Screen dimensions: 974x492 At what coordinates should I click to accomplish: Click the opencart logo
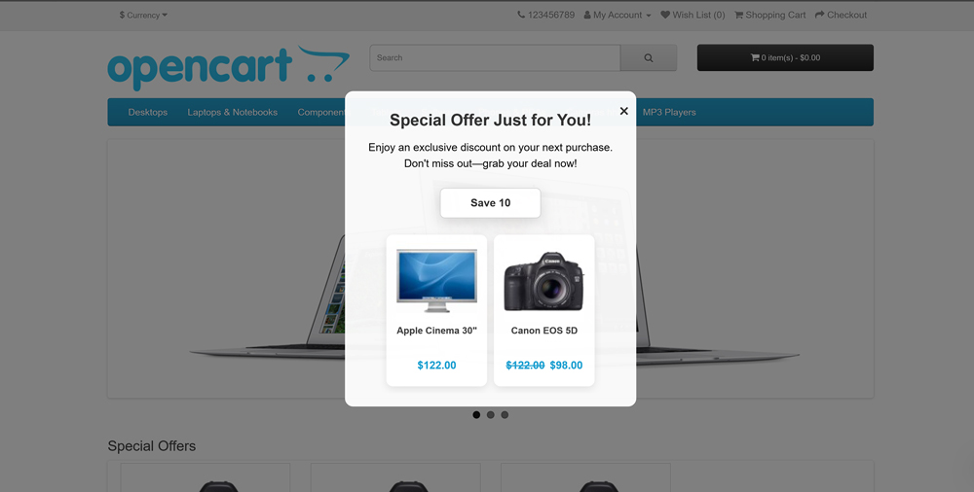pyautogui.click(x=229, y=68)
